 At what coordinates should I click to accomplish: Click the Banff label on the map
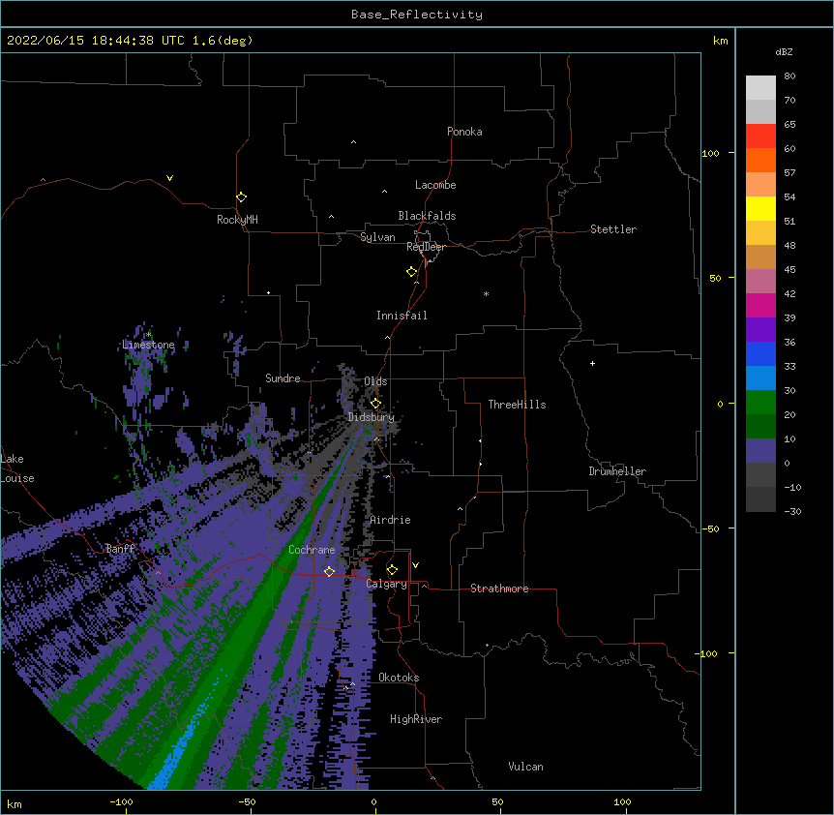point(120,549)
